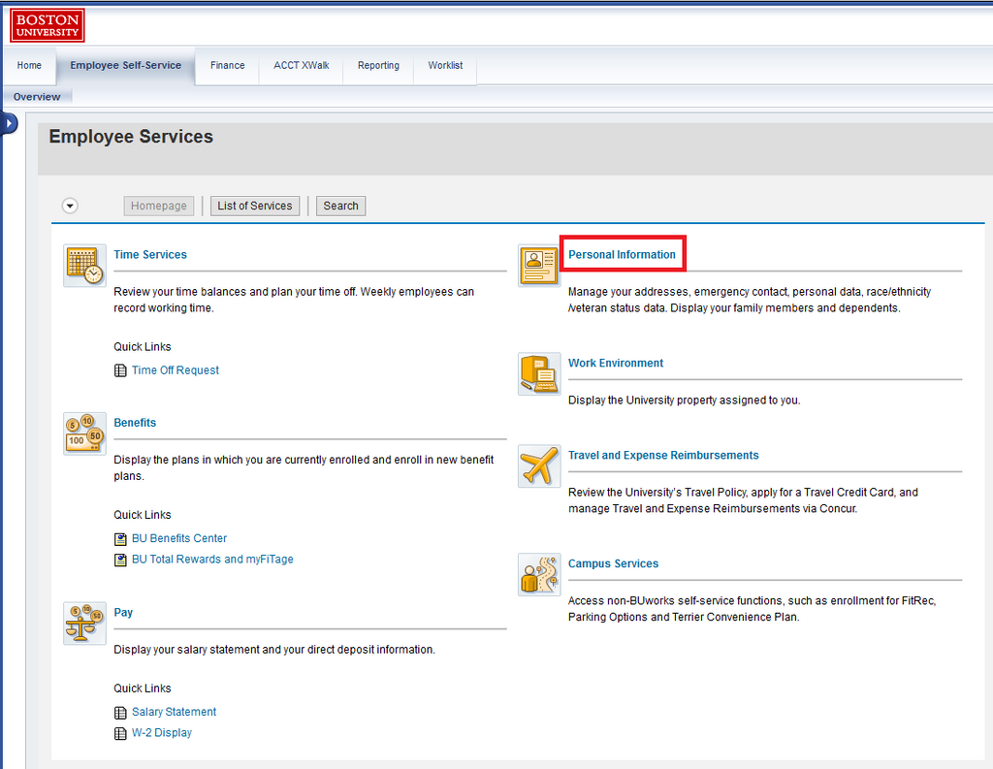
Task: Open the Reporting tab
Action: click(x=378, y=65)
